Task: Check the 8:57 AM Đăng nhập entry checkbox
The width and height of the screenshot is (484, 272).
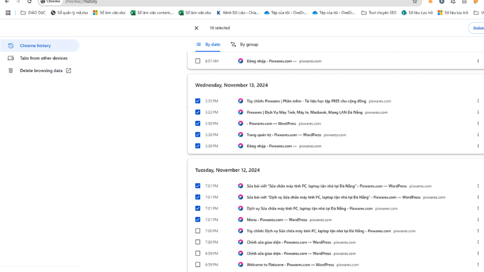Action: click(x=197, y=61)
